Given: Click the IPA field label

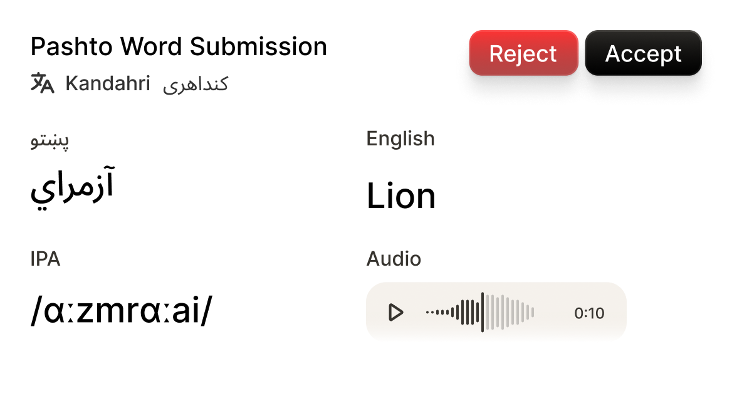Looking at the screenshot, I should (45, 259).
